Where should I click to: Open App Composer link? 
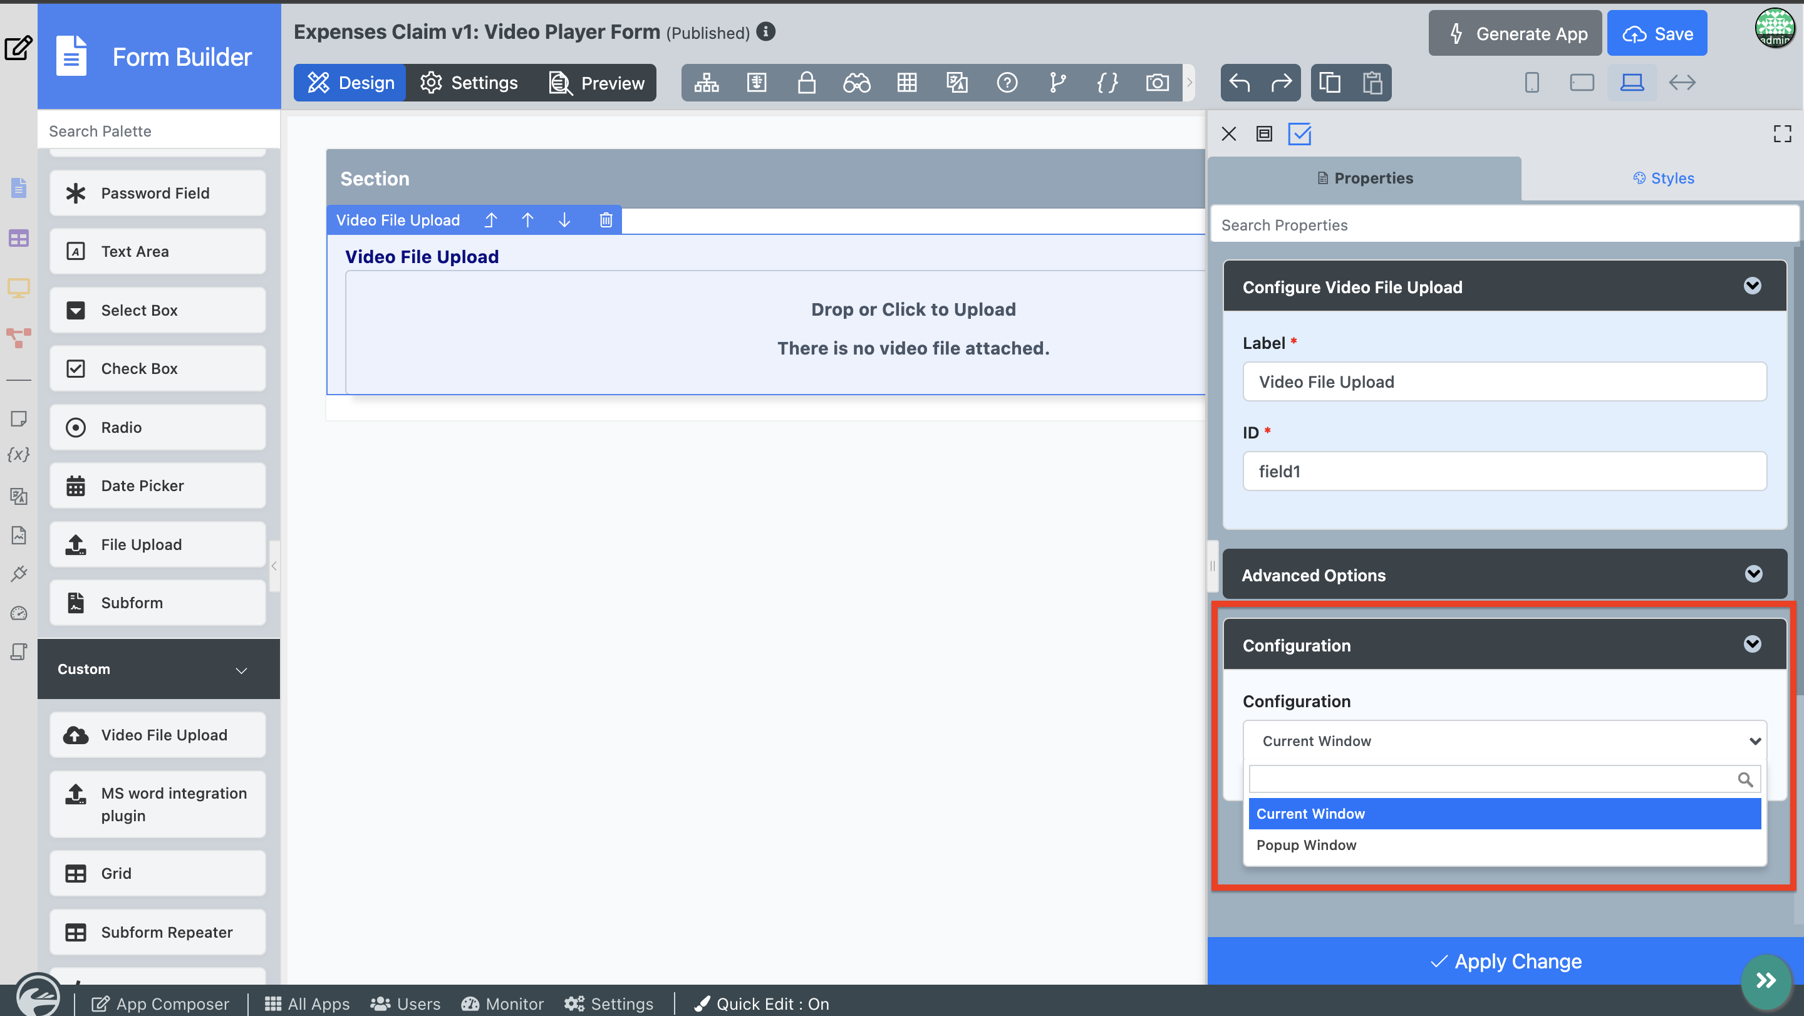coord(160,1003)
